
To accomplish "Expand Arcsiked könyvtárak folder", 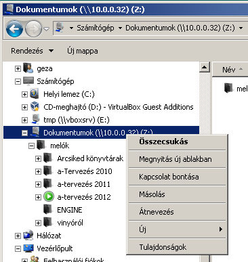I will 38,159.
